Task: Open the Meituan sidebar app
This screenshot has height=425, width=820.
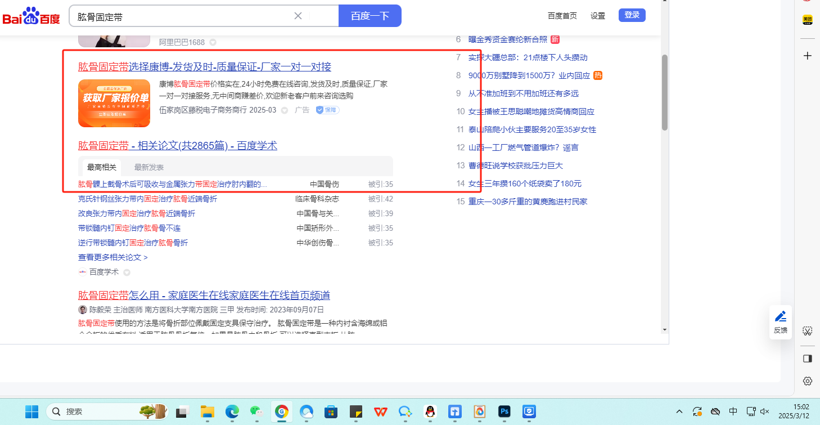Action: (807, 20)
